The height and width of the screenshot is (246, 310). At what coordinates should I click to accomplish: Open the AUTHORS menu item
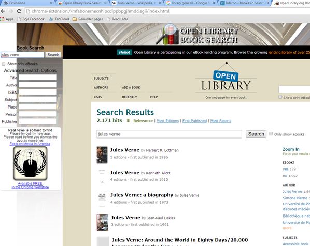101,87
